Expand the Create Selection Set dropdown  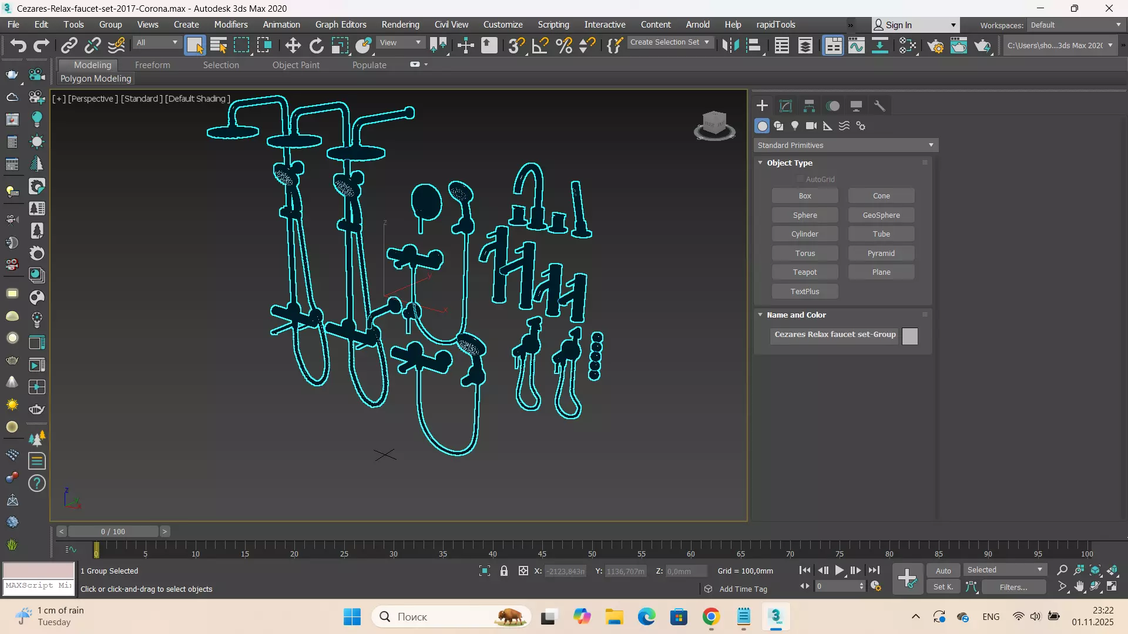(707, 42)
